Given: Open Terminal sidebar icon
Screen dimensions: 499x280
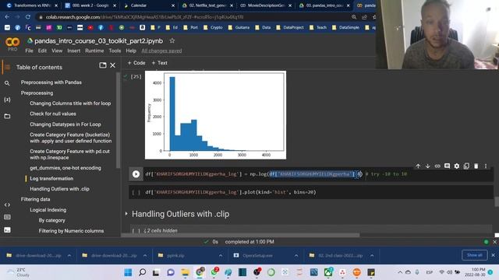Looking at the screenshot, I should pos(7,230).
